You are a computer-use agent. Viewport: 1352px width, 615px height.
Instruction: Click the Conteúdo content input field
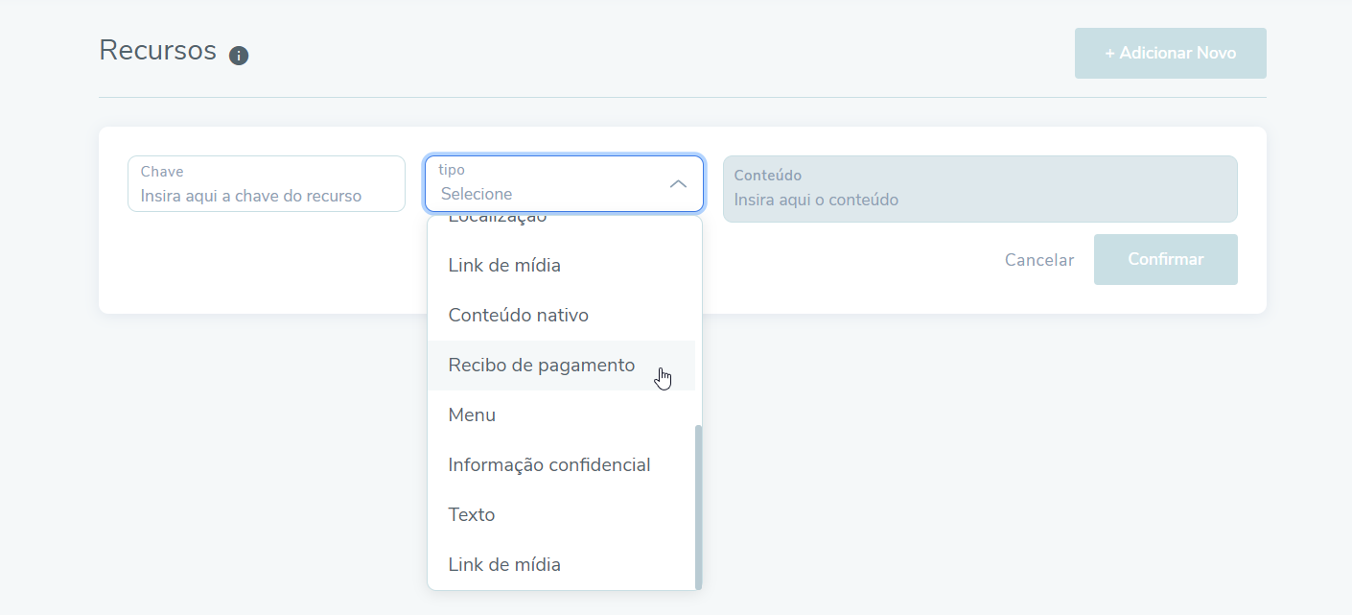coord(979,200)
